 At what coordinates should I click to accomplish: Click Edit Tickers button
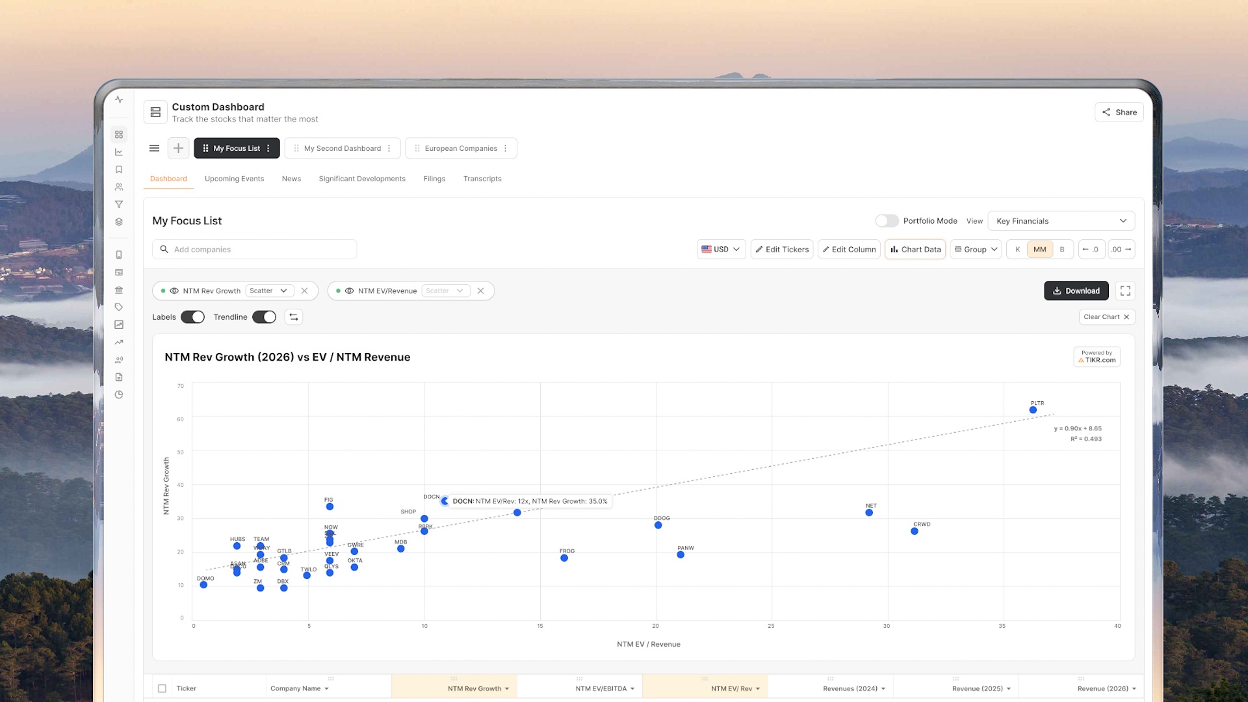[782, 250]
